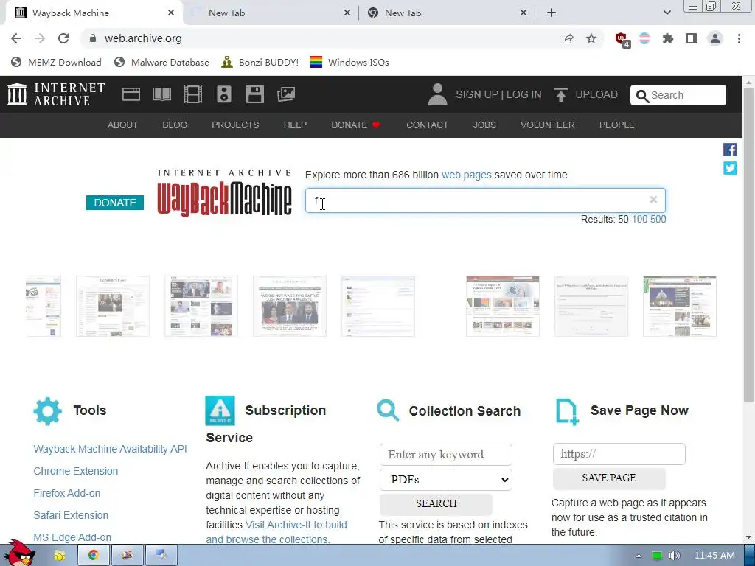Open the MEMZ Download bookmark
This screenshot has width=755, height=566.
56,63
